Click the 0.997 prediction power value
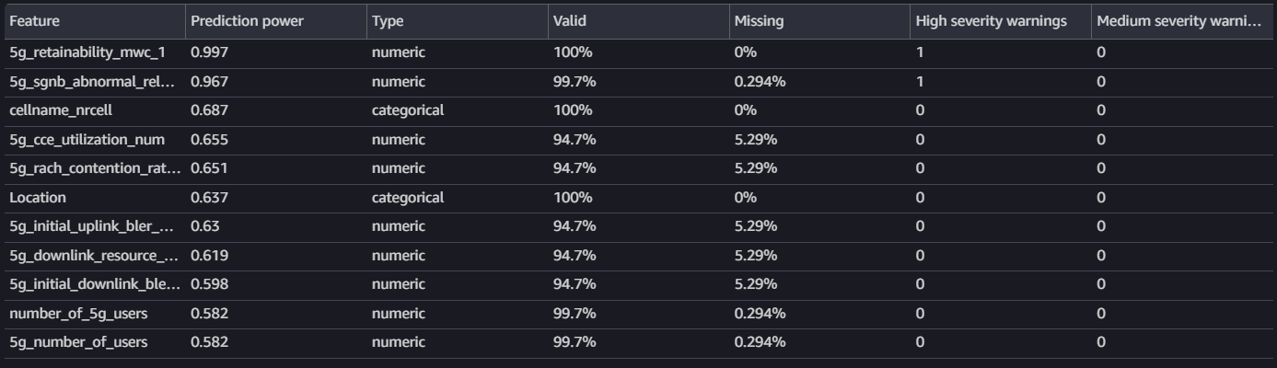The width and height of the screenshot is (1277, 368). click(209, 52)
